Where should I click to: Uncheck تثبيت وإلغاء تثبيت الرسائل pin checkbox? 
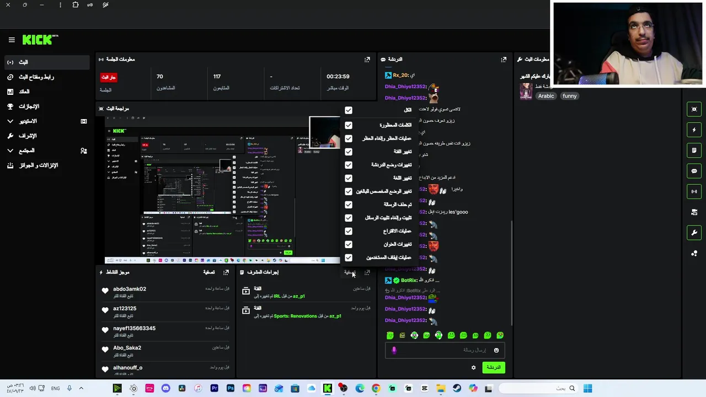349,218
